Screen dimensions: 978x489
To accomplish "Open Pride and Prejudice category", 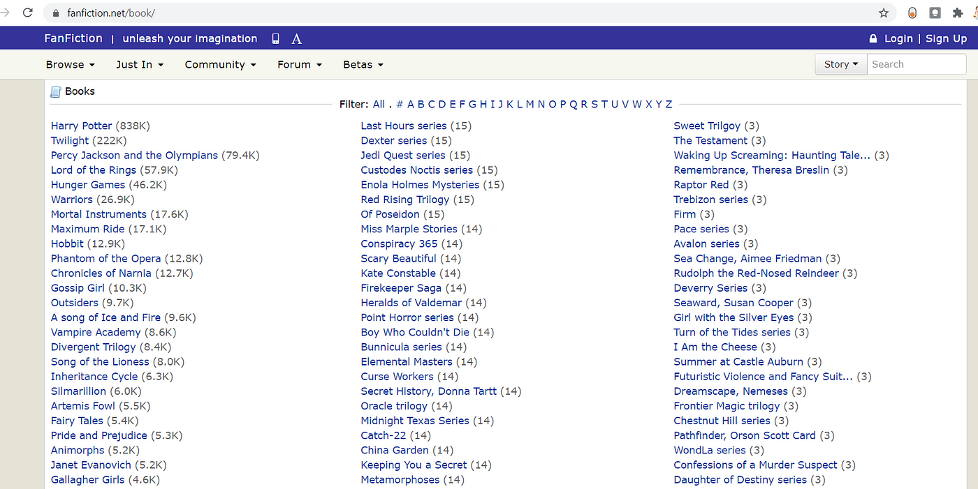I will (x=99, y=435).
